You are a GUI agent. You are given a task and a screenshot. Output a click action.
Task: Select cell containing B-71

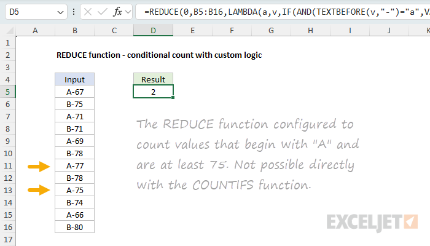pyautogui.click(x=74, y=129)
